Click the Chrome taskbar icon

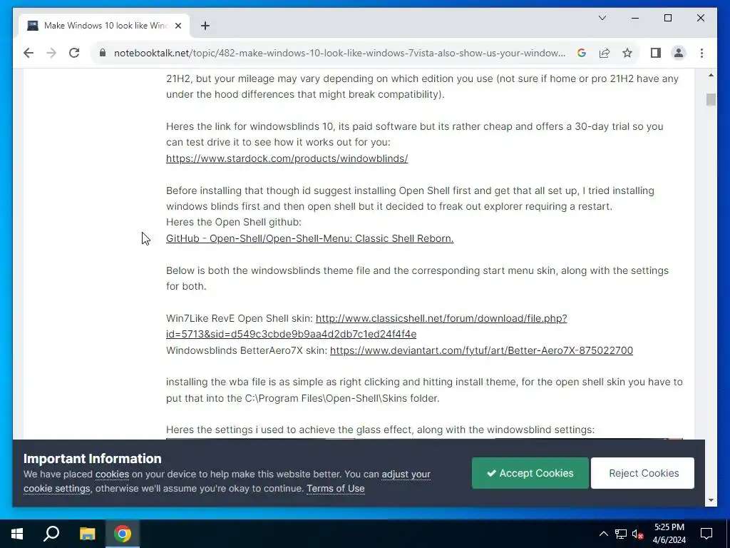coord(123,534)
